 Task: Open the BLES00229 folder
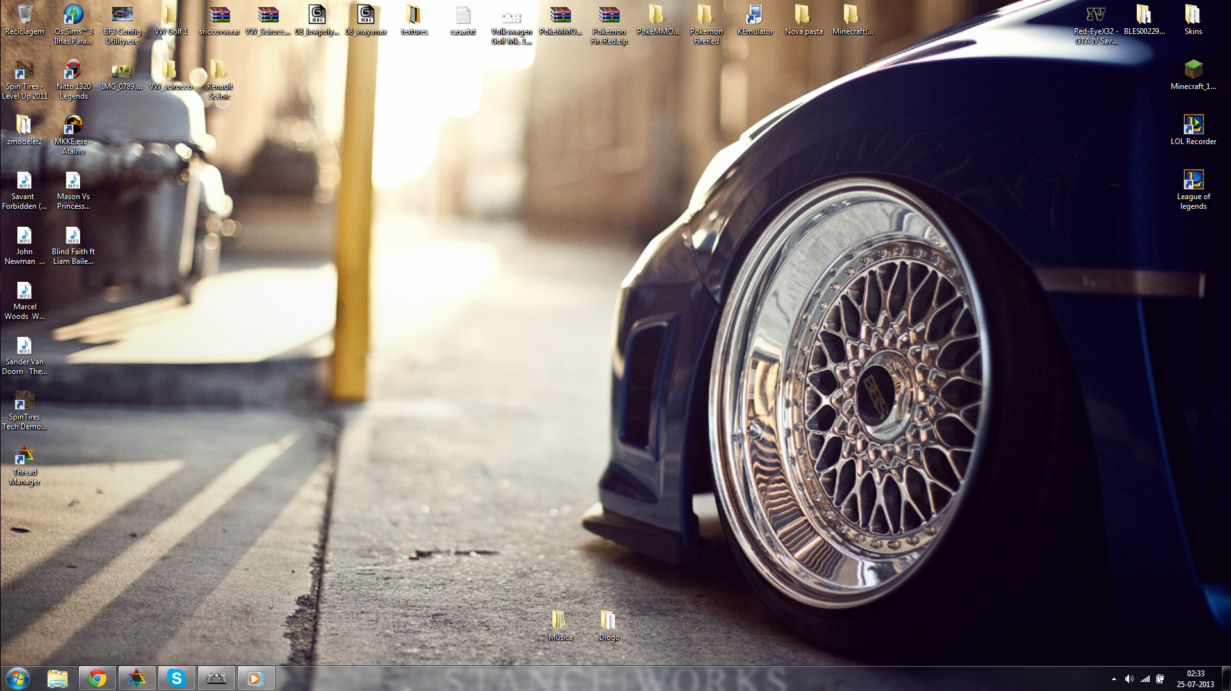point(1144,20)
